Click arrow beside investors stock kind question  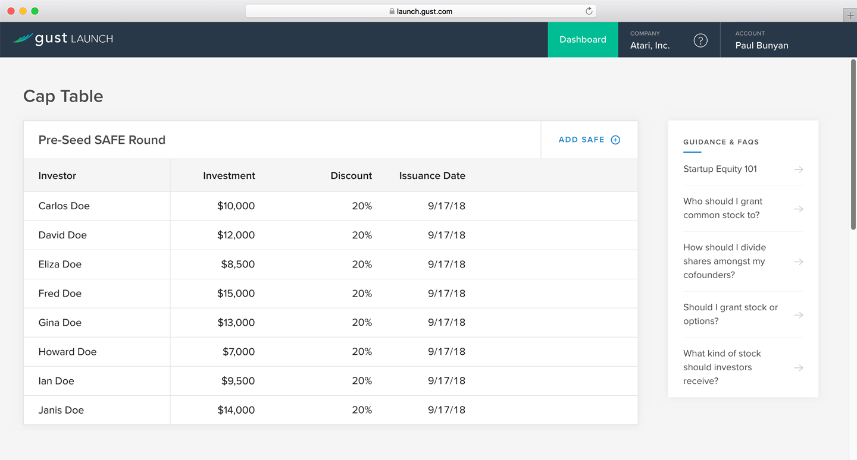point(798,367)
